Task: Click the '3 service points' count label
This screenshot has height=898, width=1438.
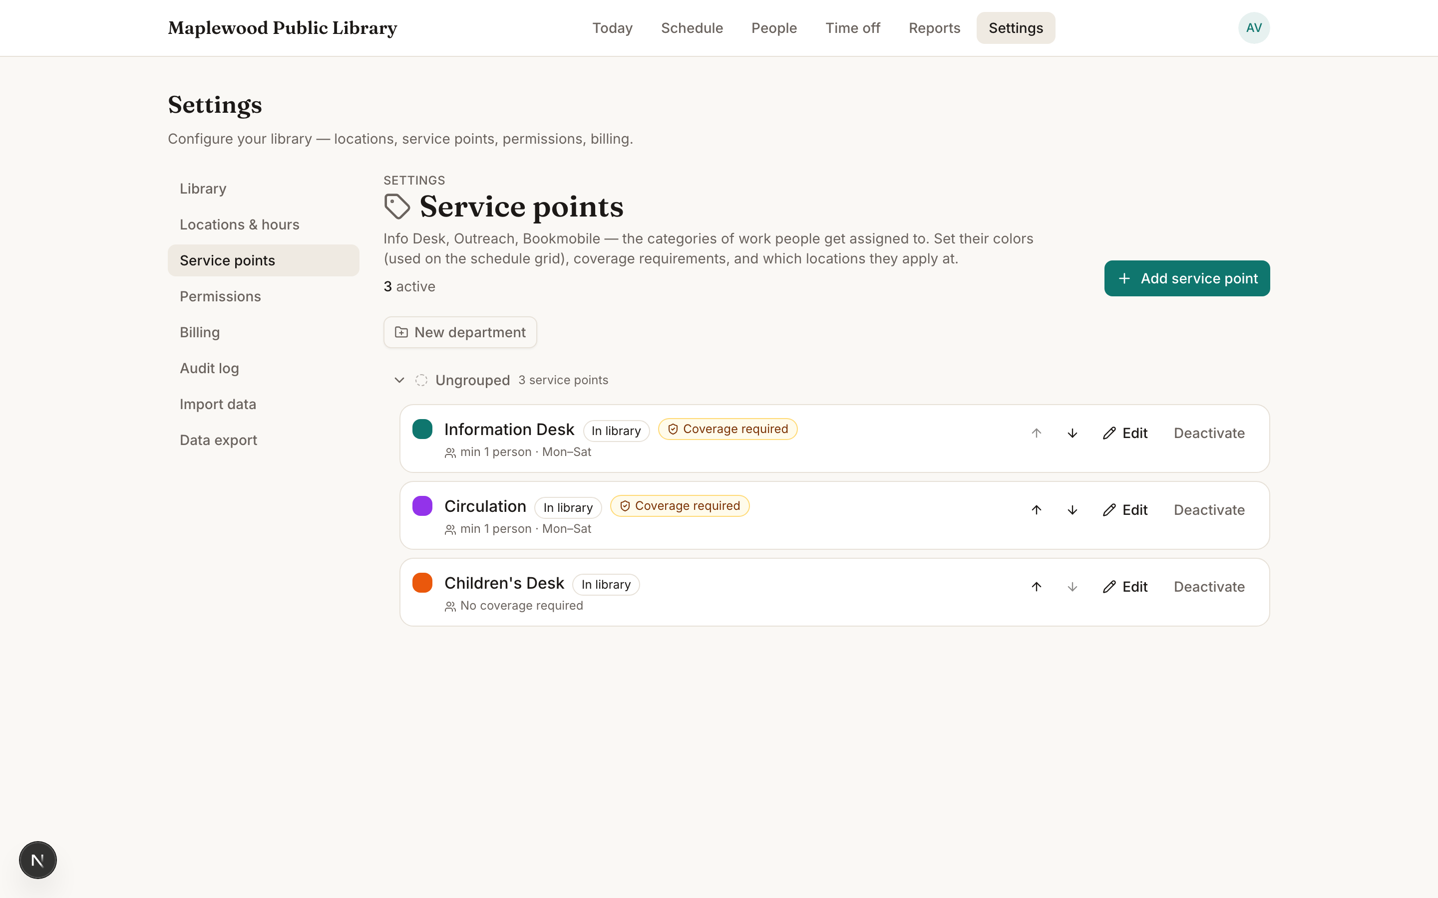Action: click(x=563, y=380)
